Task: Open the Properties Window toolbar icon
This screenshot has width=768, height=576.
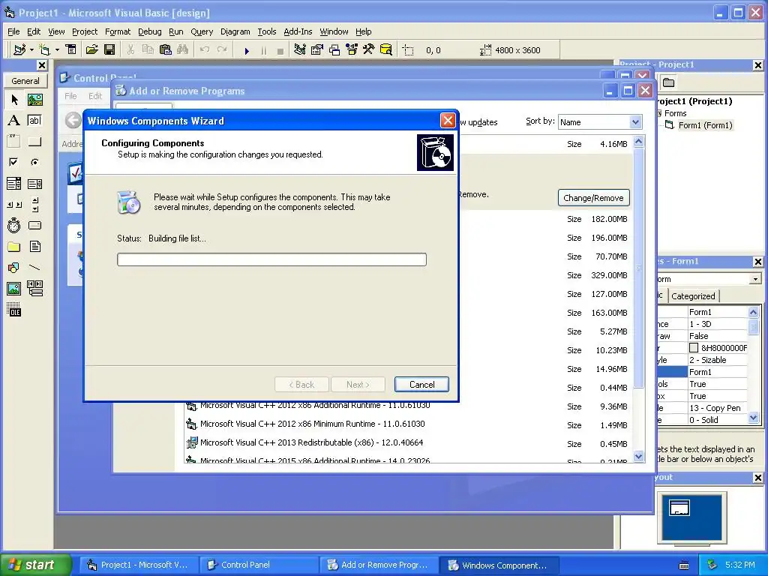Action: [x=317, y=49]
